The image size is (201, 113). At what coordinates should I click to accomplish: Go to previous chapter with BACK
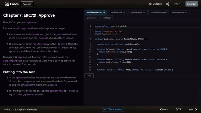pos(164,110)
